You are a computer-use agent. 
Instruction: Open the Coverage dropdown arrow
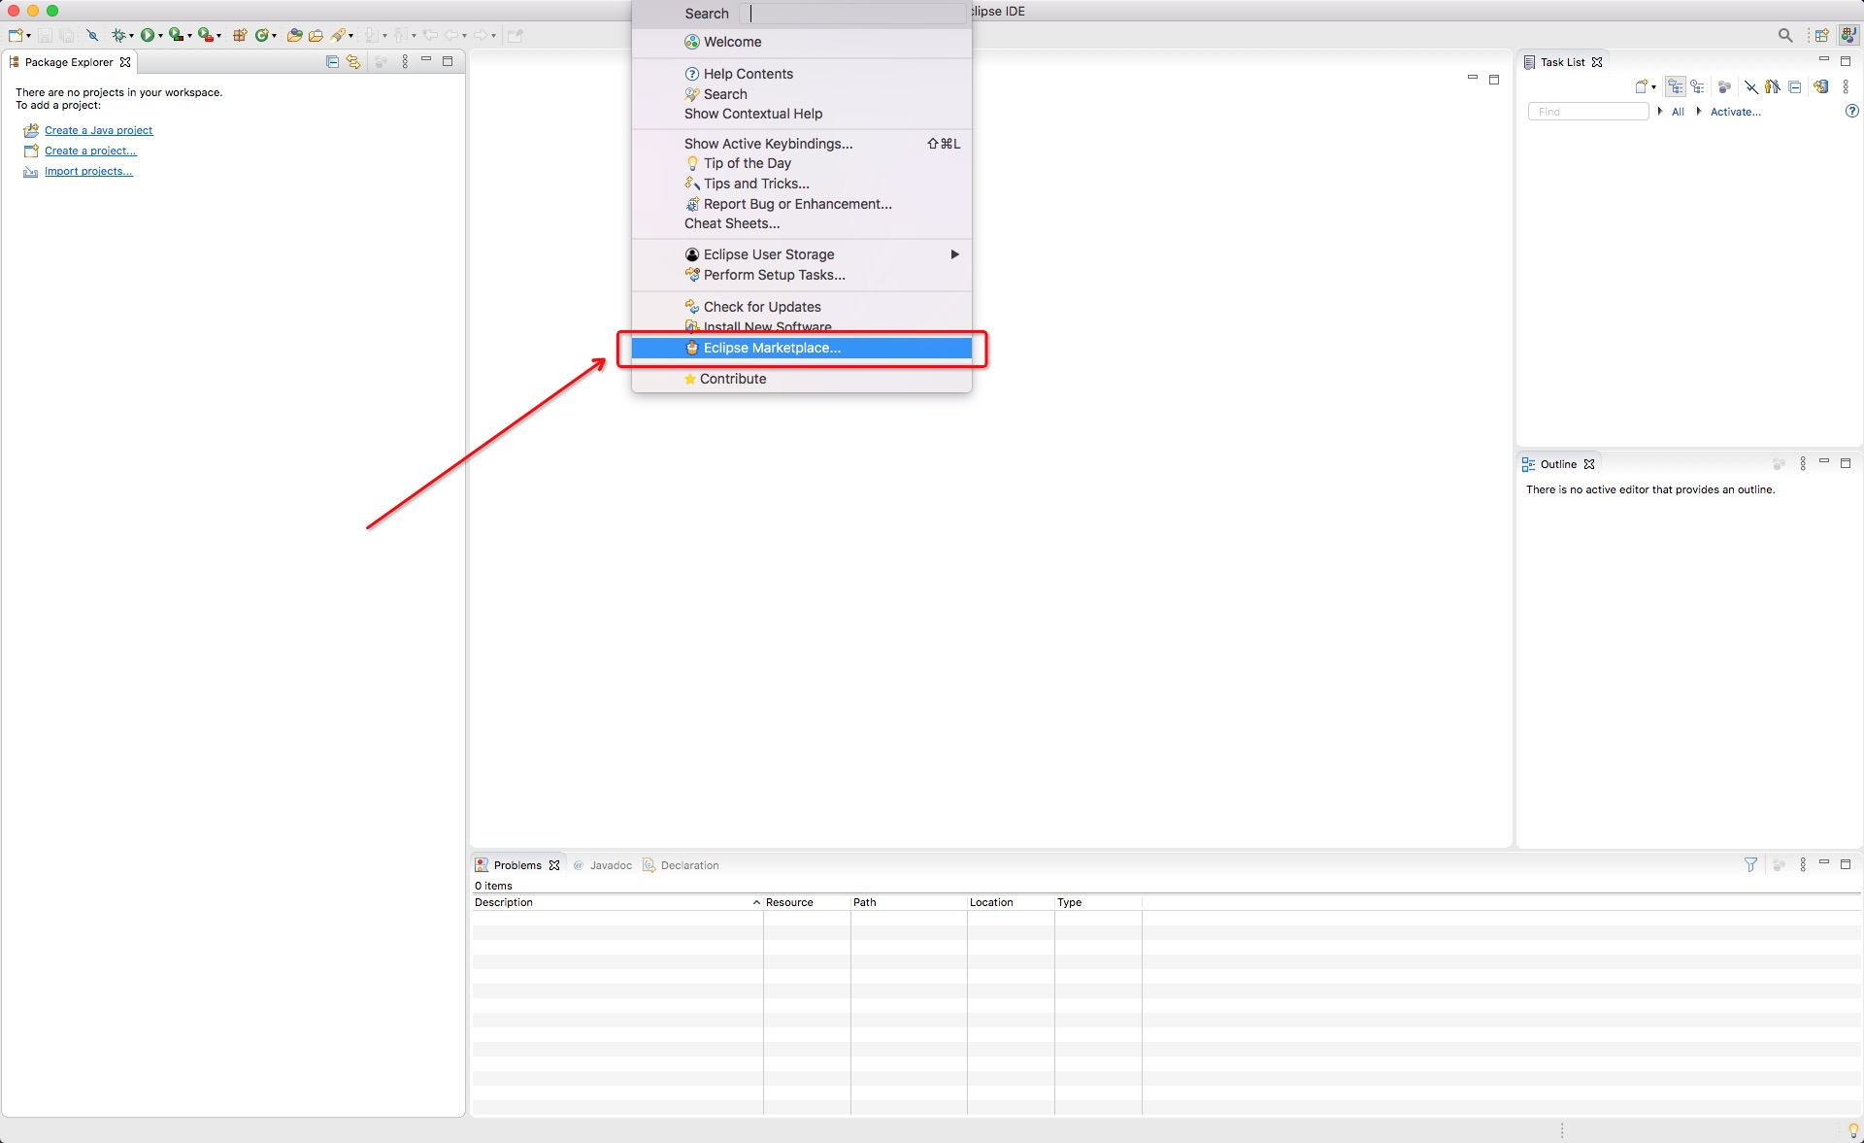pos(189,36)
